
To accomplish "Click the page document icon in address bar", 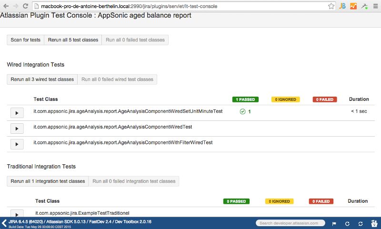I will click(x=37, y=6).
